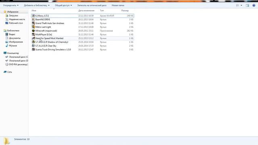Open view options dropdown arrow
The image size is (258, 145).
(x=241, y=5)
